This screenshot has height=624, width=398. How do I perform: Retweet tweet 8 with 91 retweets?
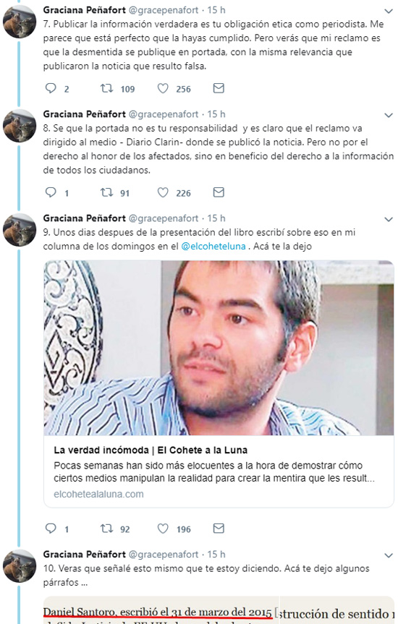pos(106,192)
